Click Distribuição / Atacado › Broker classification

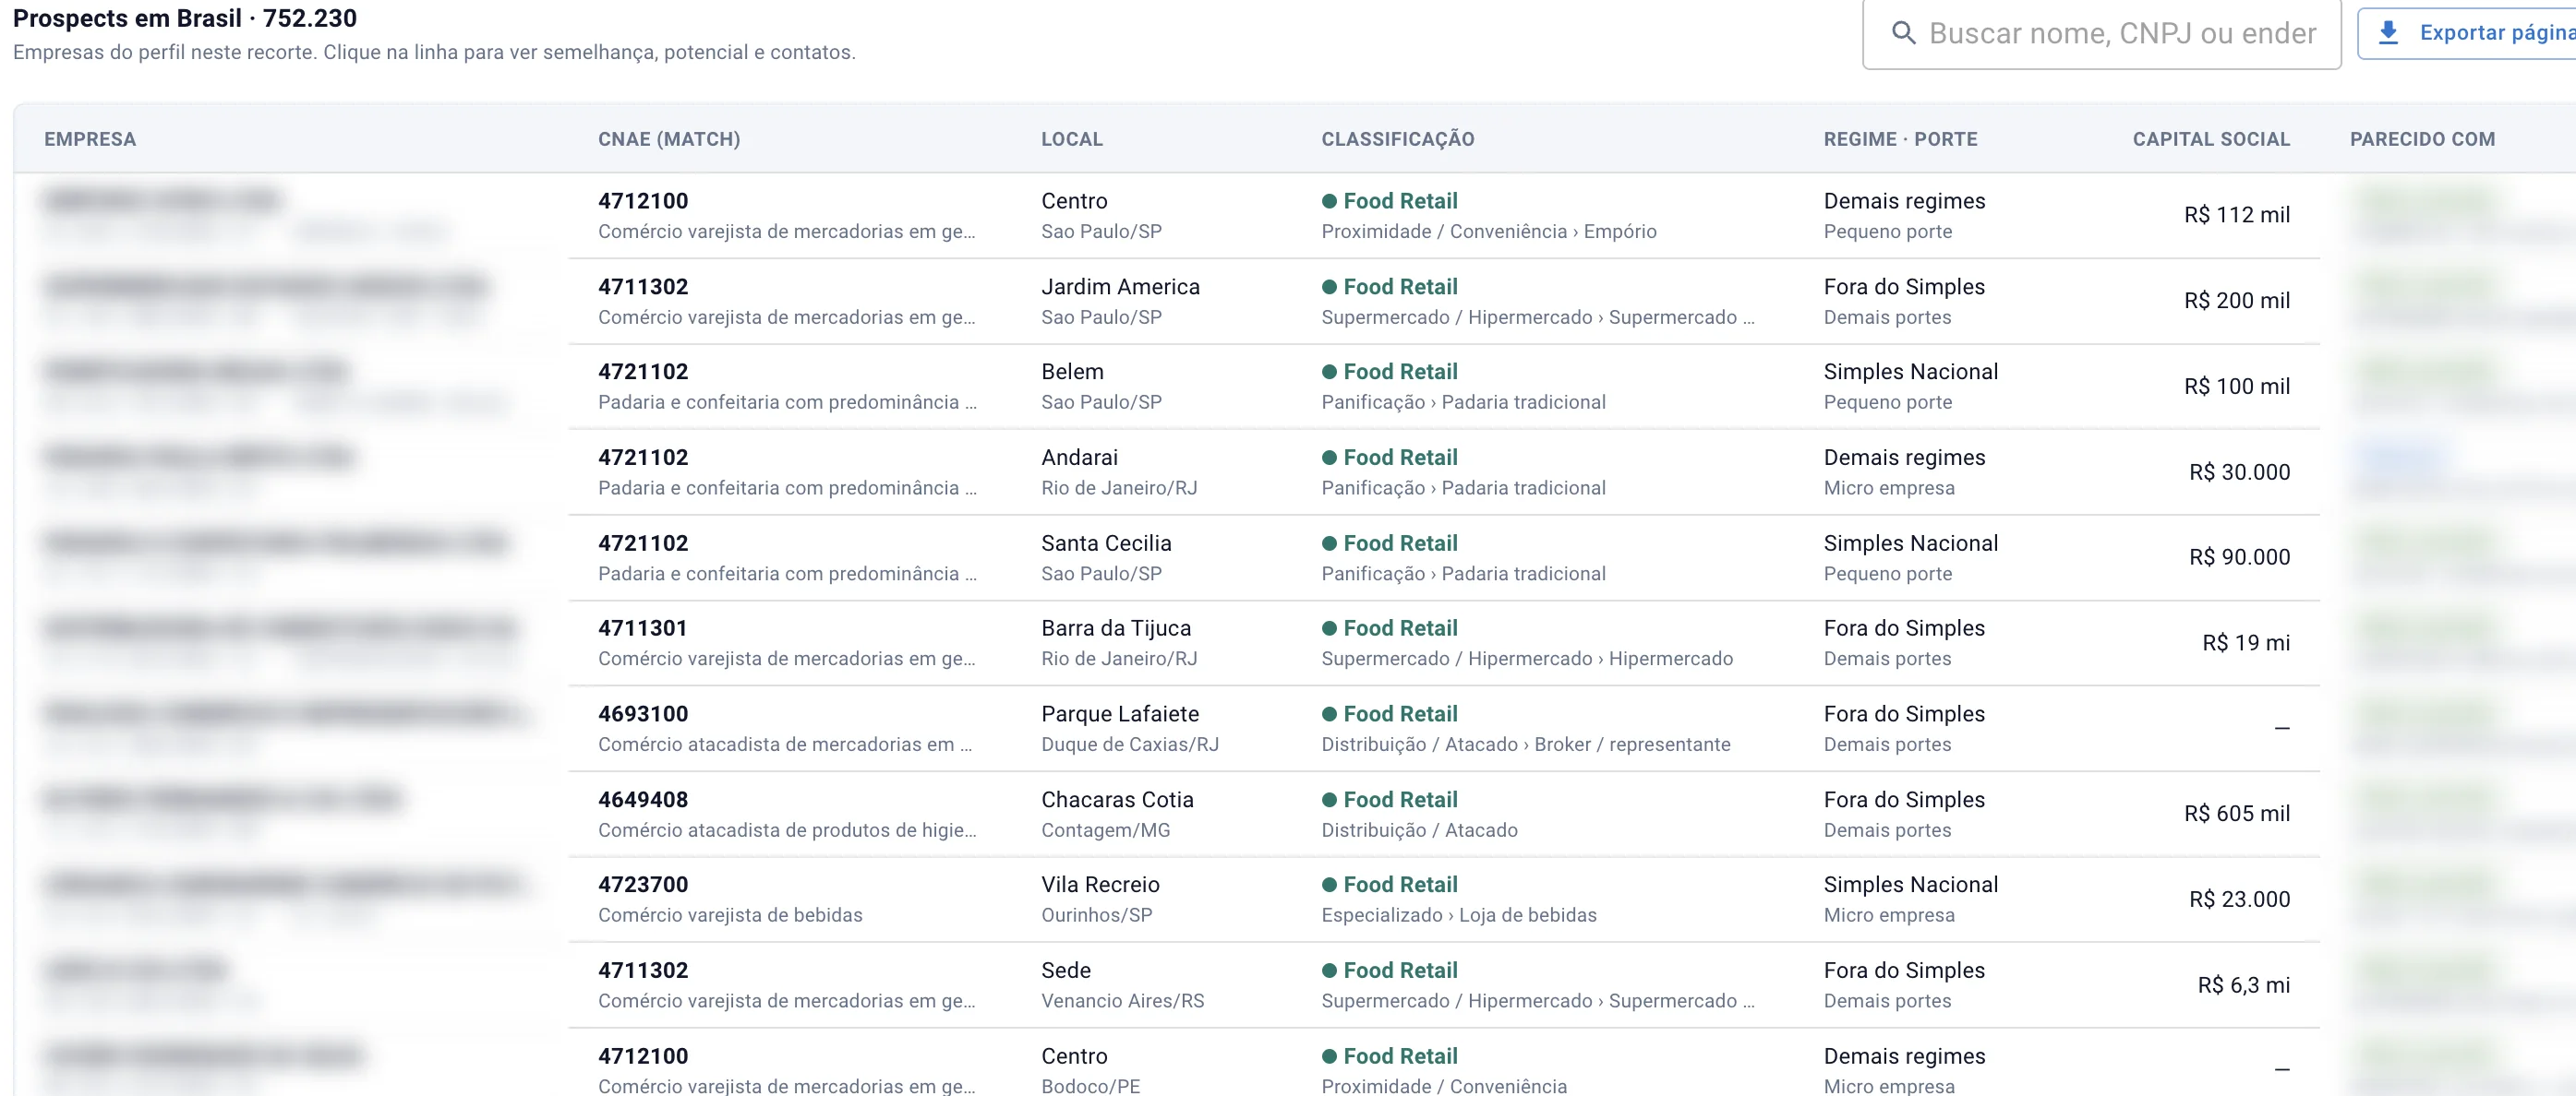1525,745
